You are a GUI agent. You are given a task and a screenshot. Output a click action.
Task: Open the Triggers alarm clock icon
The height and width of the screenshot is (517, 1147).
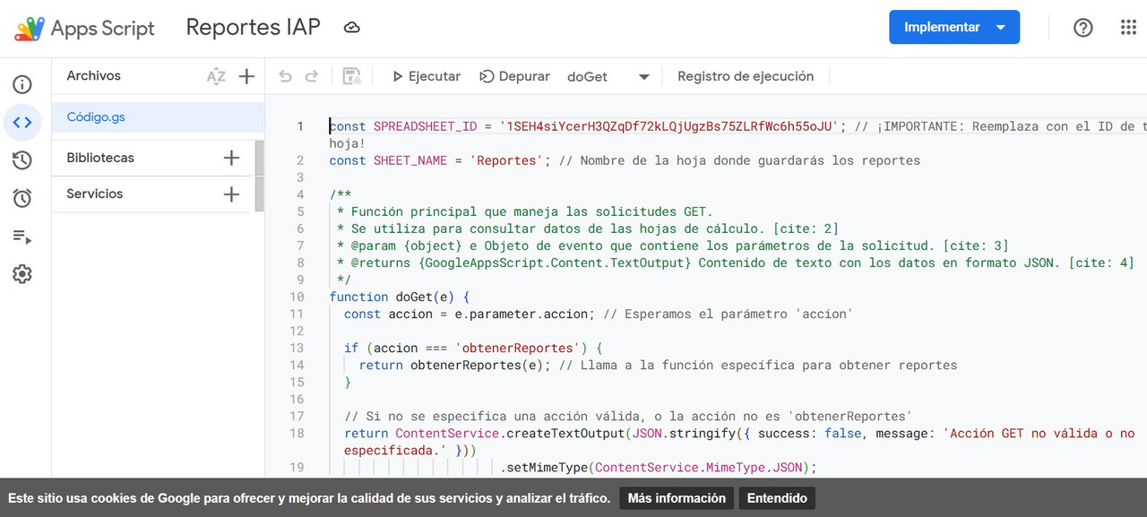click(22, 198)
